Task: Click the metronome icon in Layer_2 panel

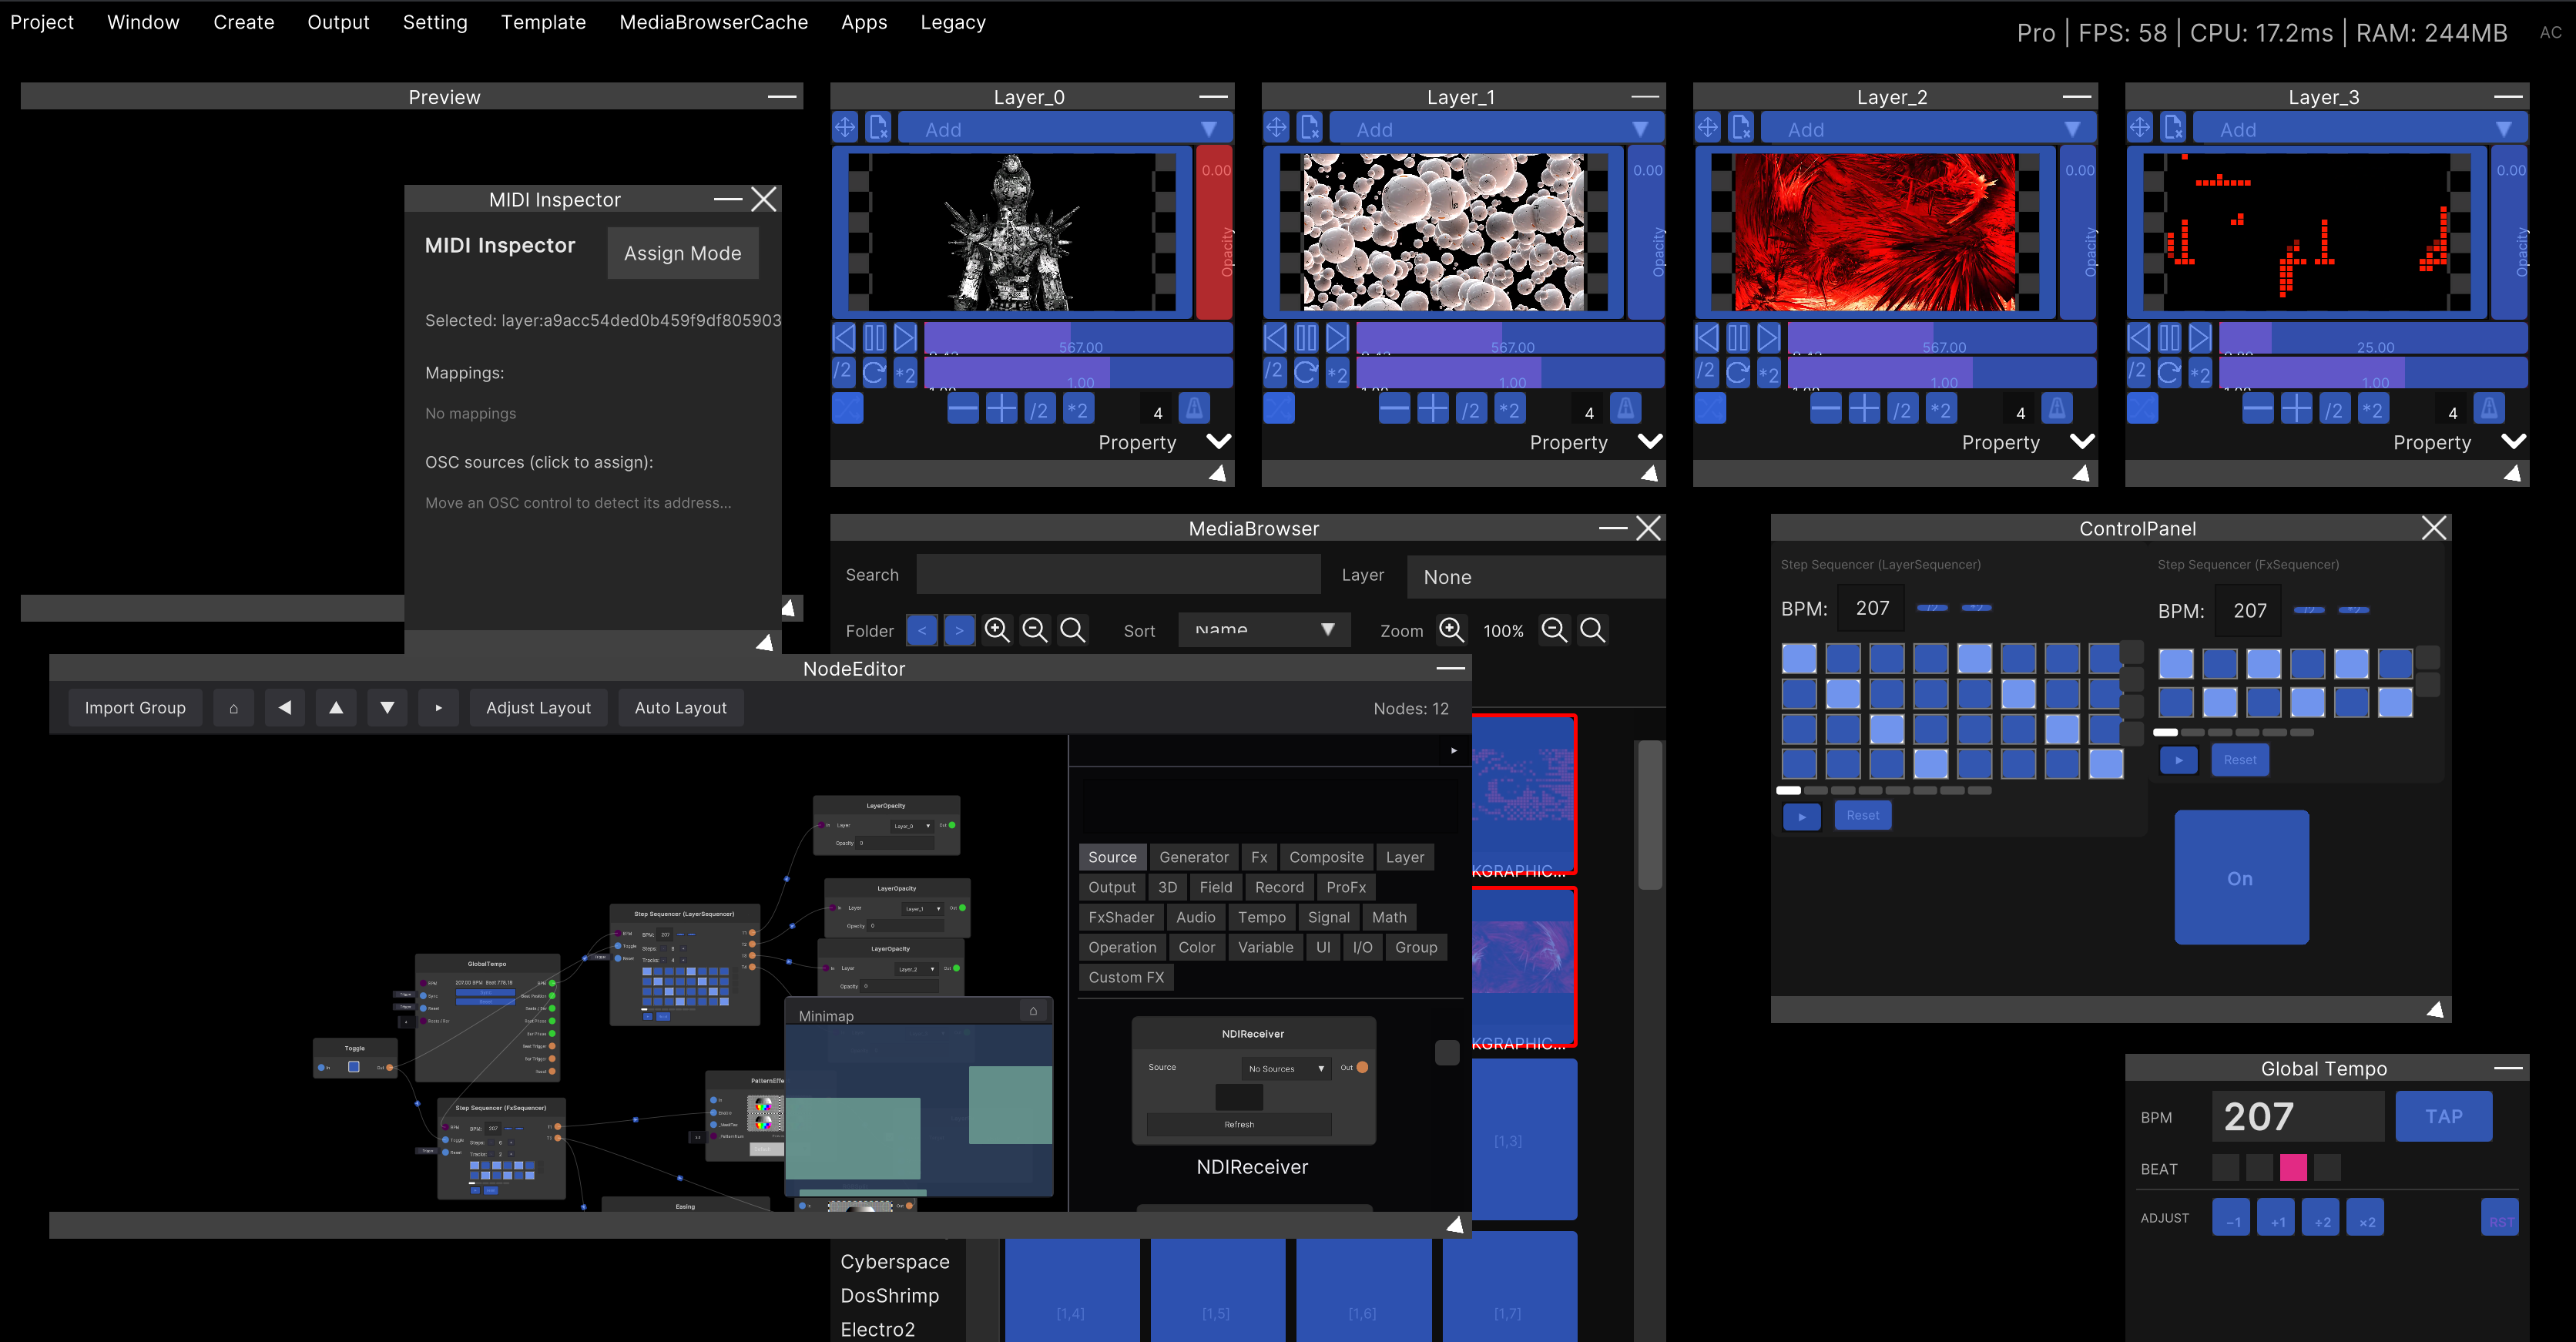Action: click(2056, 409)
